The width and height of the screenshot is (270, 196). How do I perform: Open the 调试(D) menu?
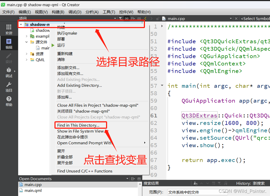[x=75, y=12]
